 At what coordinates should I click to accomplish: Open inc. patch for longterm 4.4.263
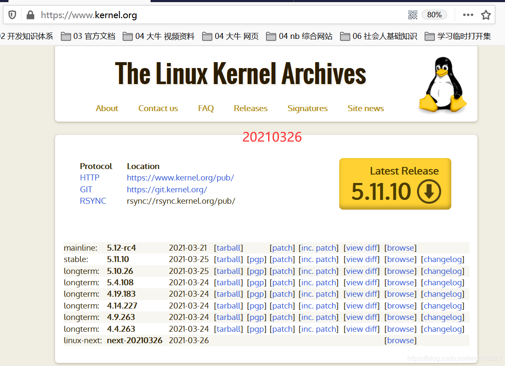[318, 329]
